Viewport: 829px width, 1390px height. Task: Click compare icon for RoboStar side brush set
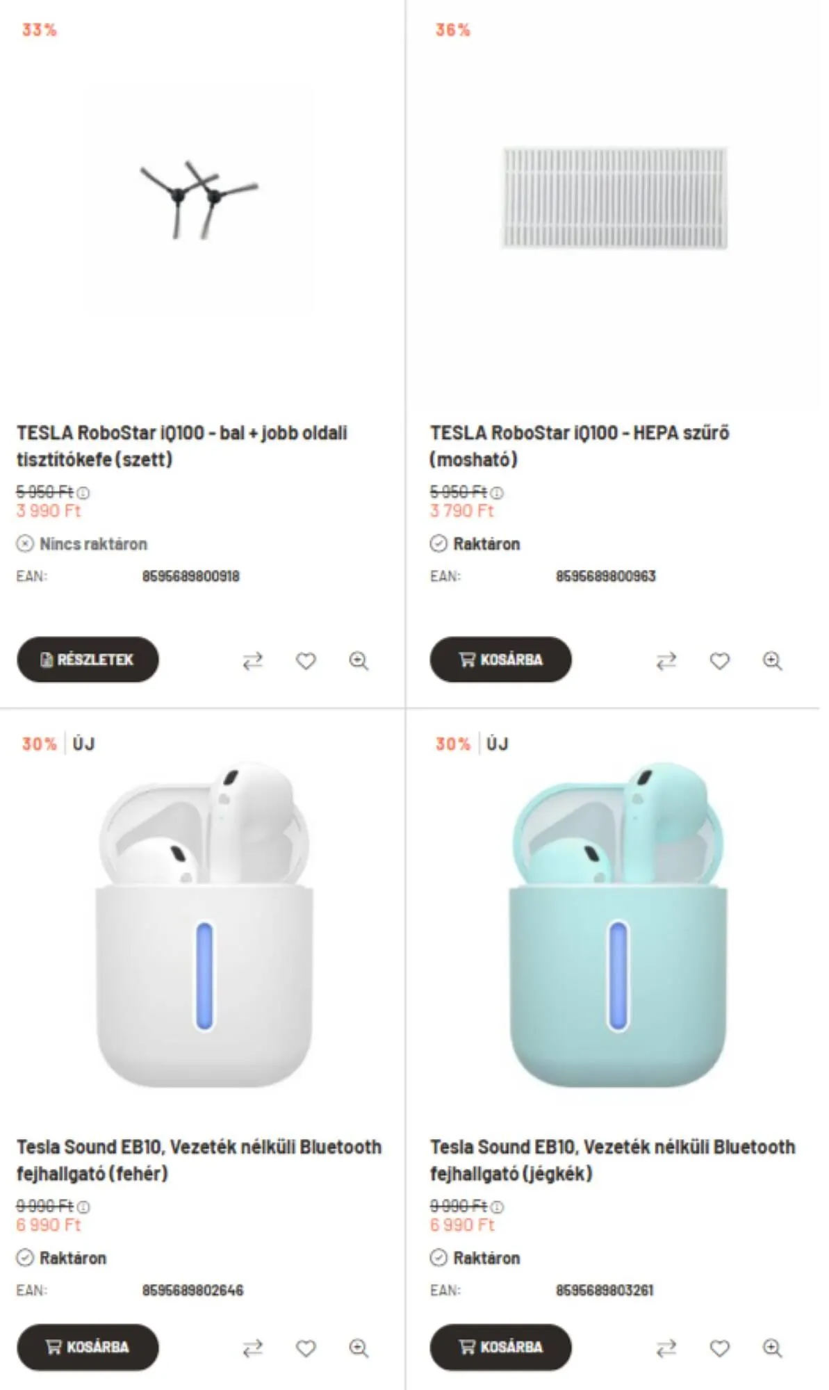(252, 660)
